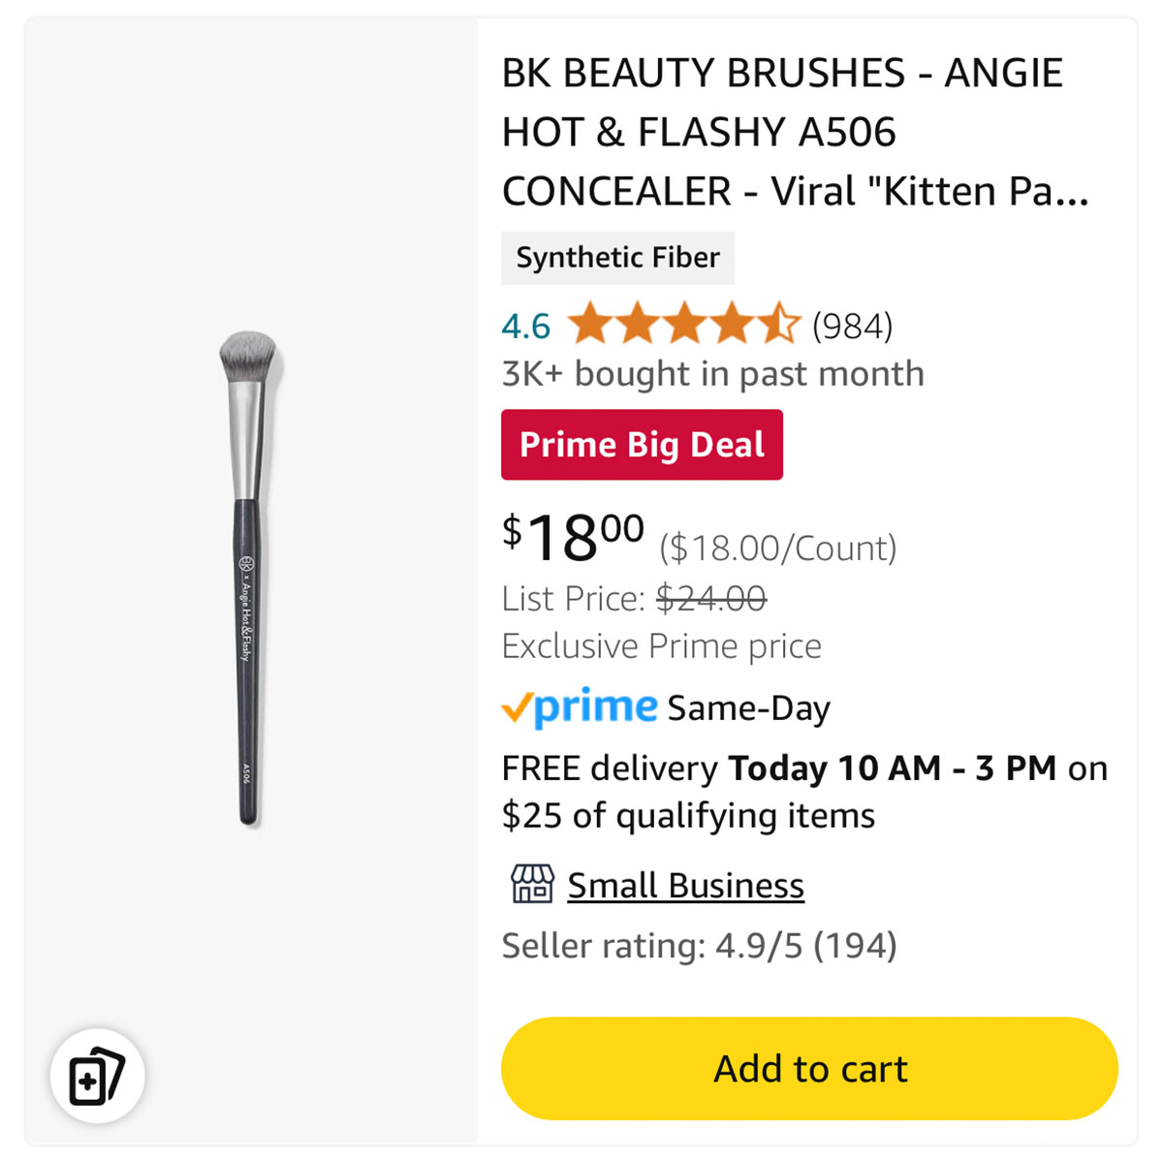Click the Same-Day delivery label

(x=748, y=708)
